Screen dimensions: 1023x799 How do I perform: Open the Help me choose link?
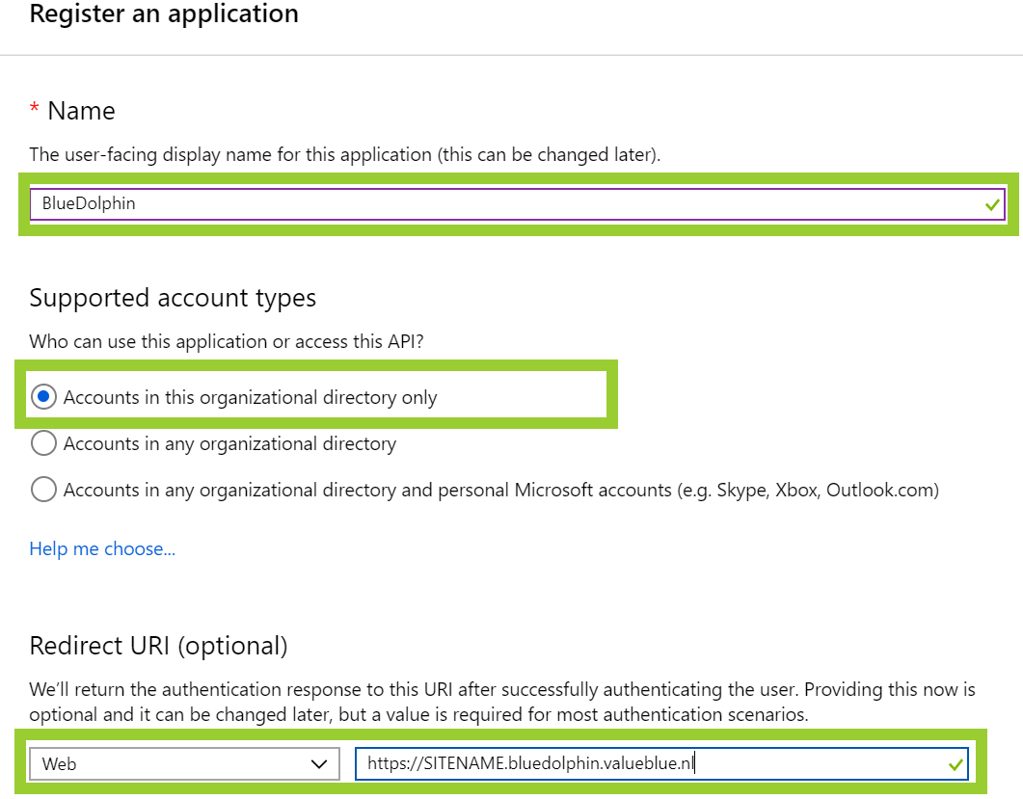click(102, 549)
